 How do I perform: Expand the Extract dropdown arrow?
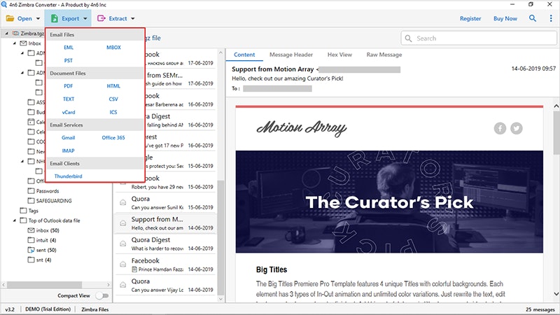click(132, 19)
